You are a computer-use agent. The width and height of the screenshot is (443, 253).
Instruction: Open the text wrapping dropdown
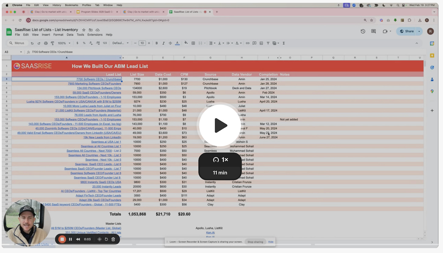pos(229,43)
